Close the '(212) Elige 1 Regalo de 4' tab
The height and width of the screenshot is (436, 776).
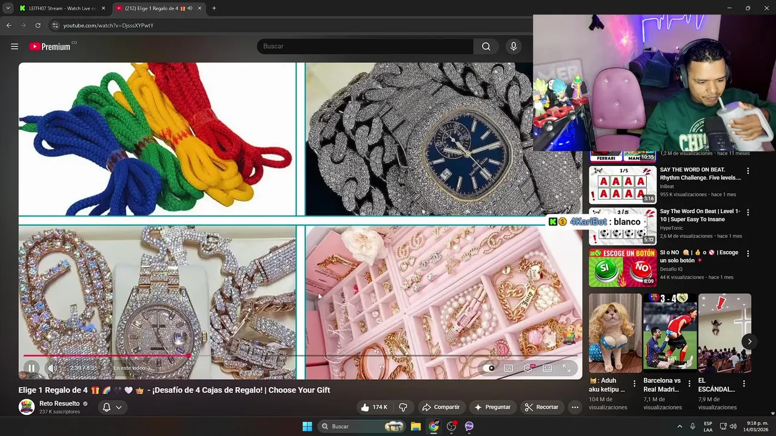[x=199, y=8]
